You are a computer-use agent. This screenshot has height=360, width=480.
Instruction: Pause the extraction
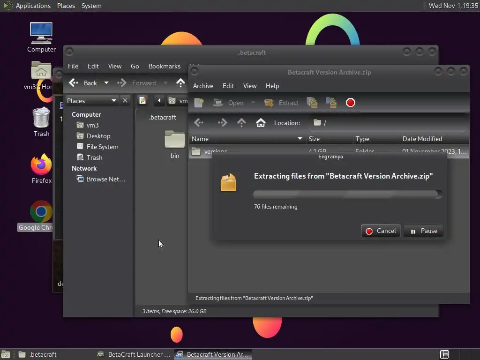click(424, 231)
